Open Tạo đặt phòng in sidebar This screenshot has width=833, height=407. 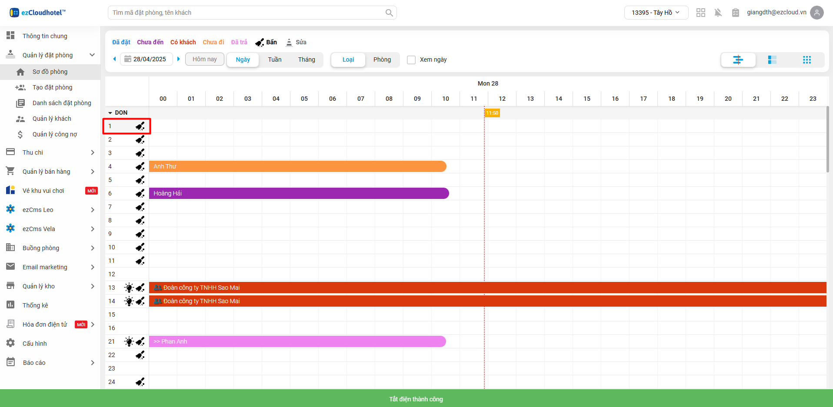(52, 87)
